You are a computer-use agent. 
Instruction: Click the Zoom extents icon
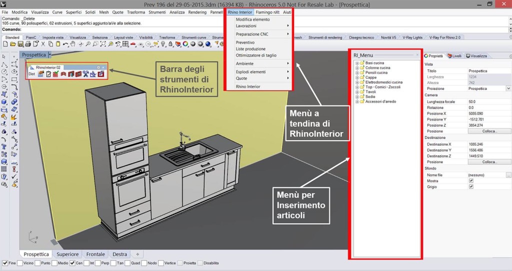pyautogui.click(x=103, y=44)
